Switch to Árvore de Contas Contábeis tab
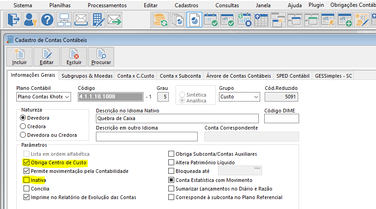 238,76
